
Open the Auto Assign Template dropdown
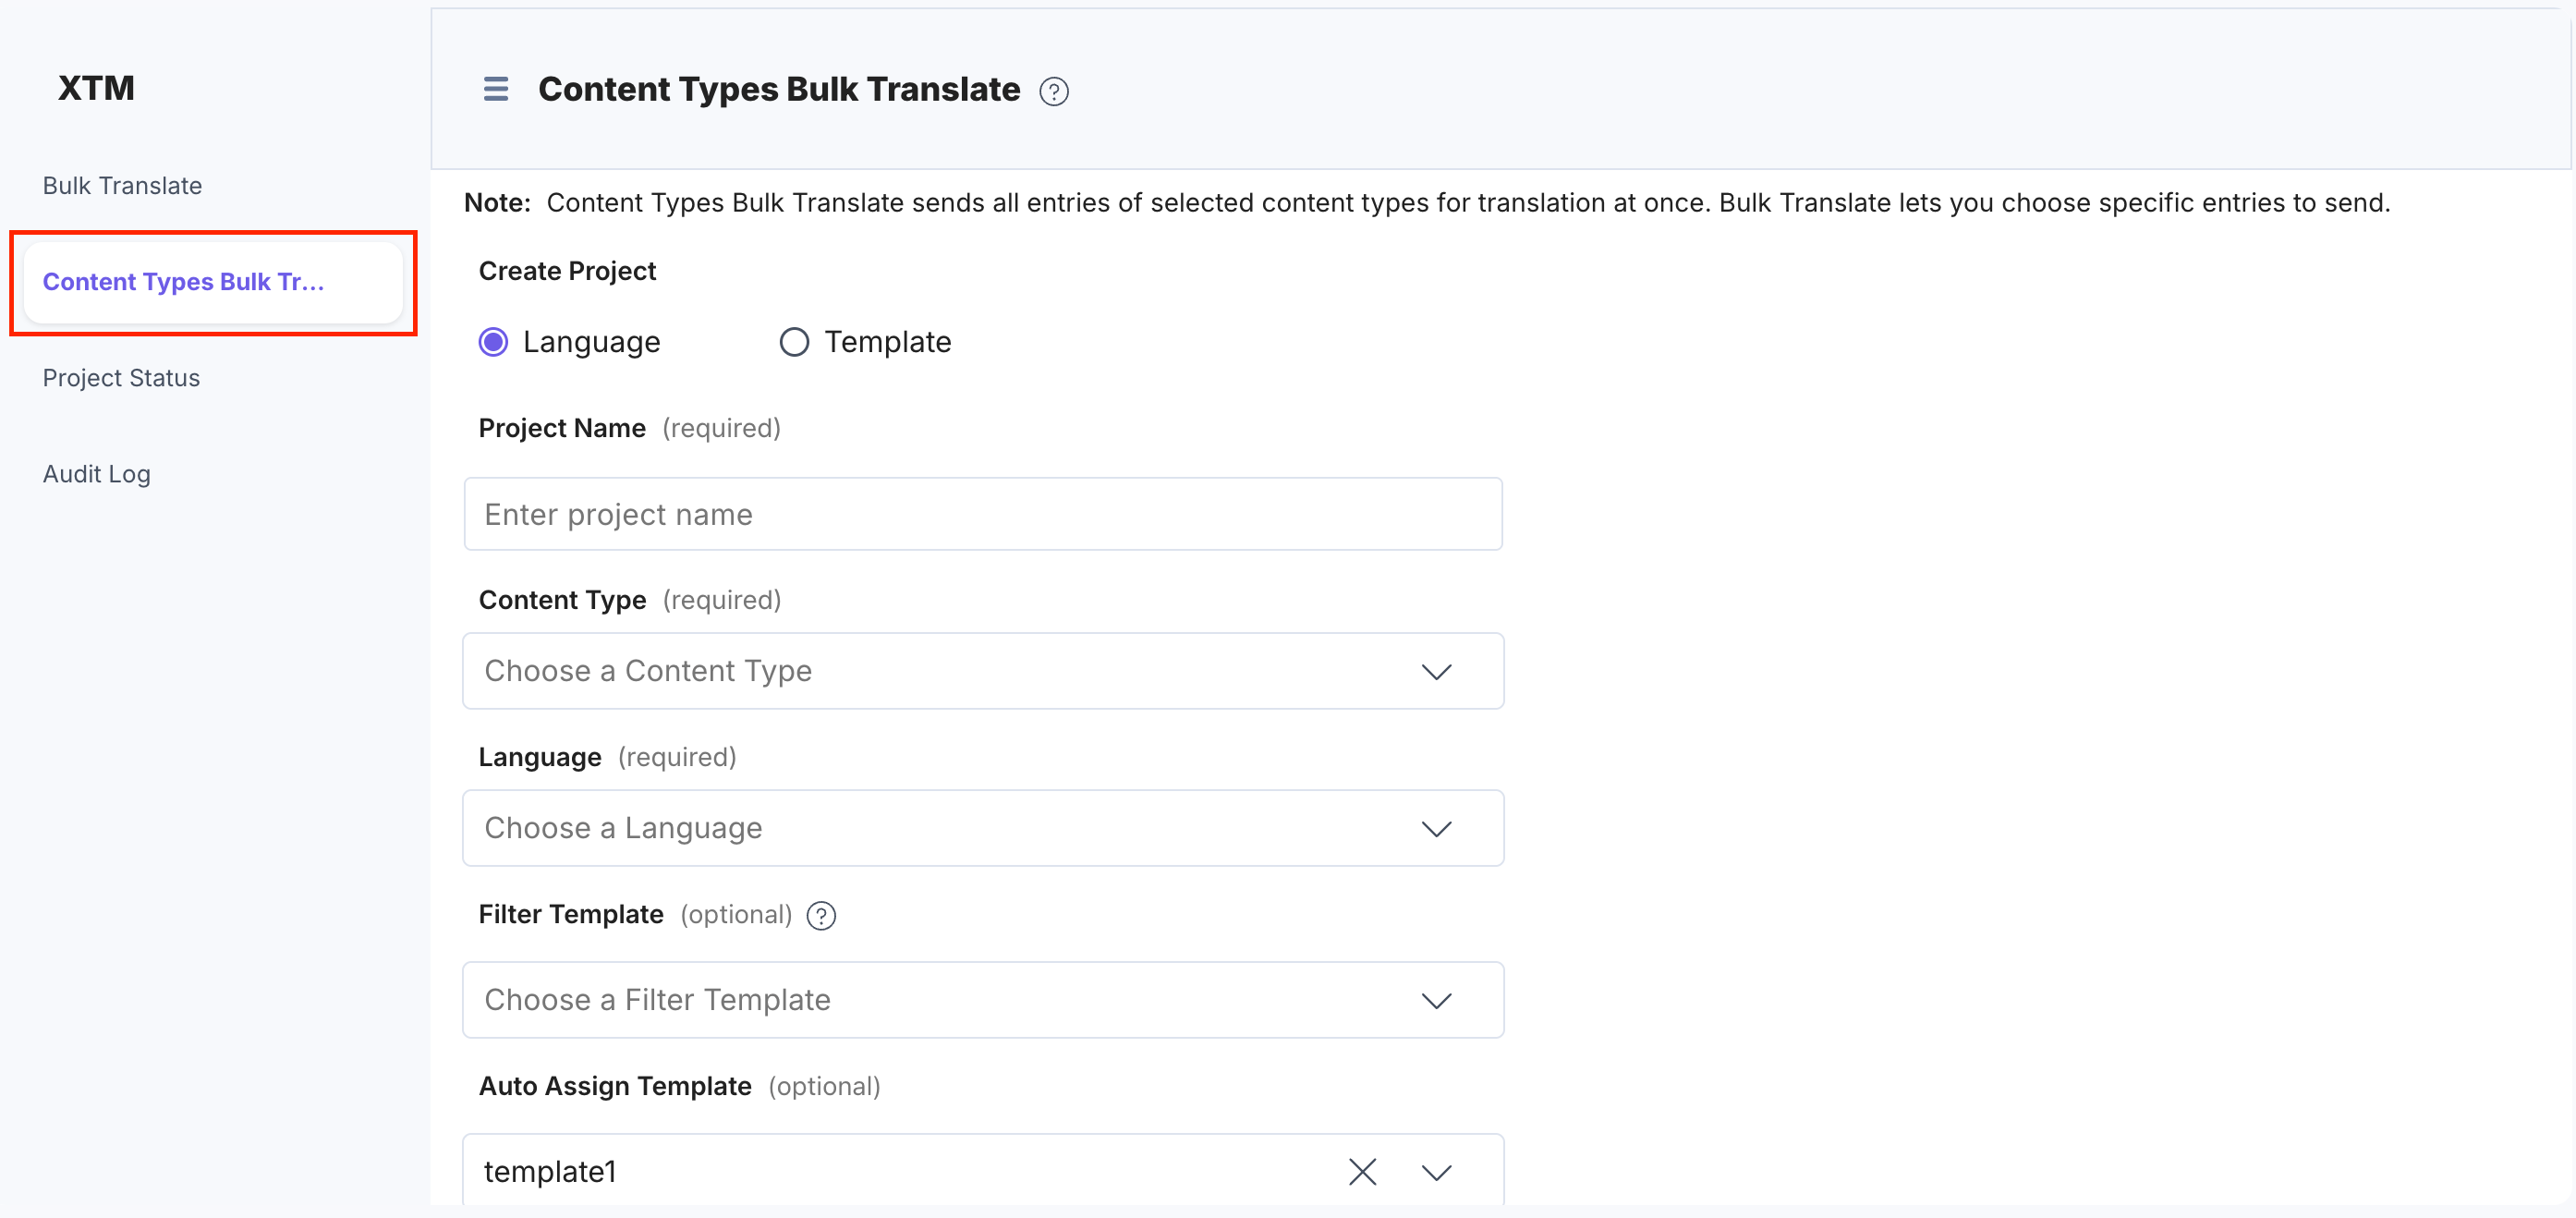[x=1437, y=1171]
